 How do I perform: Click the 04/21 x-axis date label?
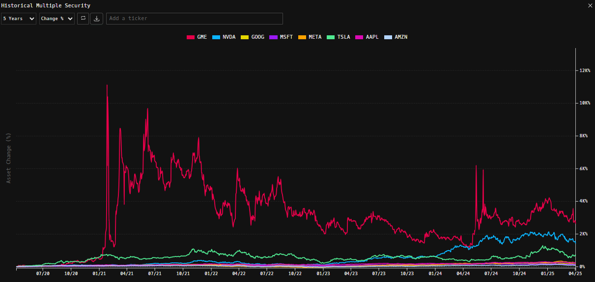point(127,274)
